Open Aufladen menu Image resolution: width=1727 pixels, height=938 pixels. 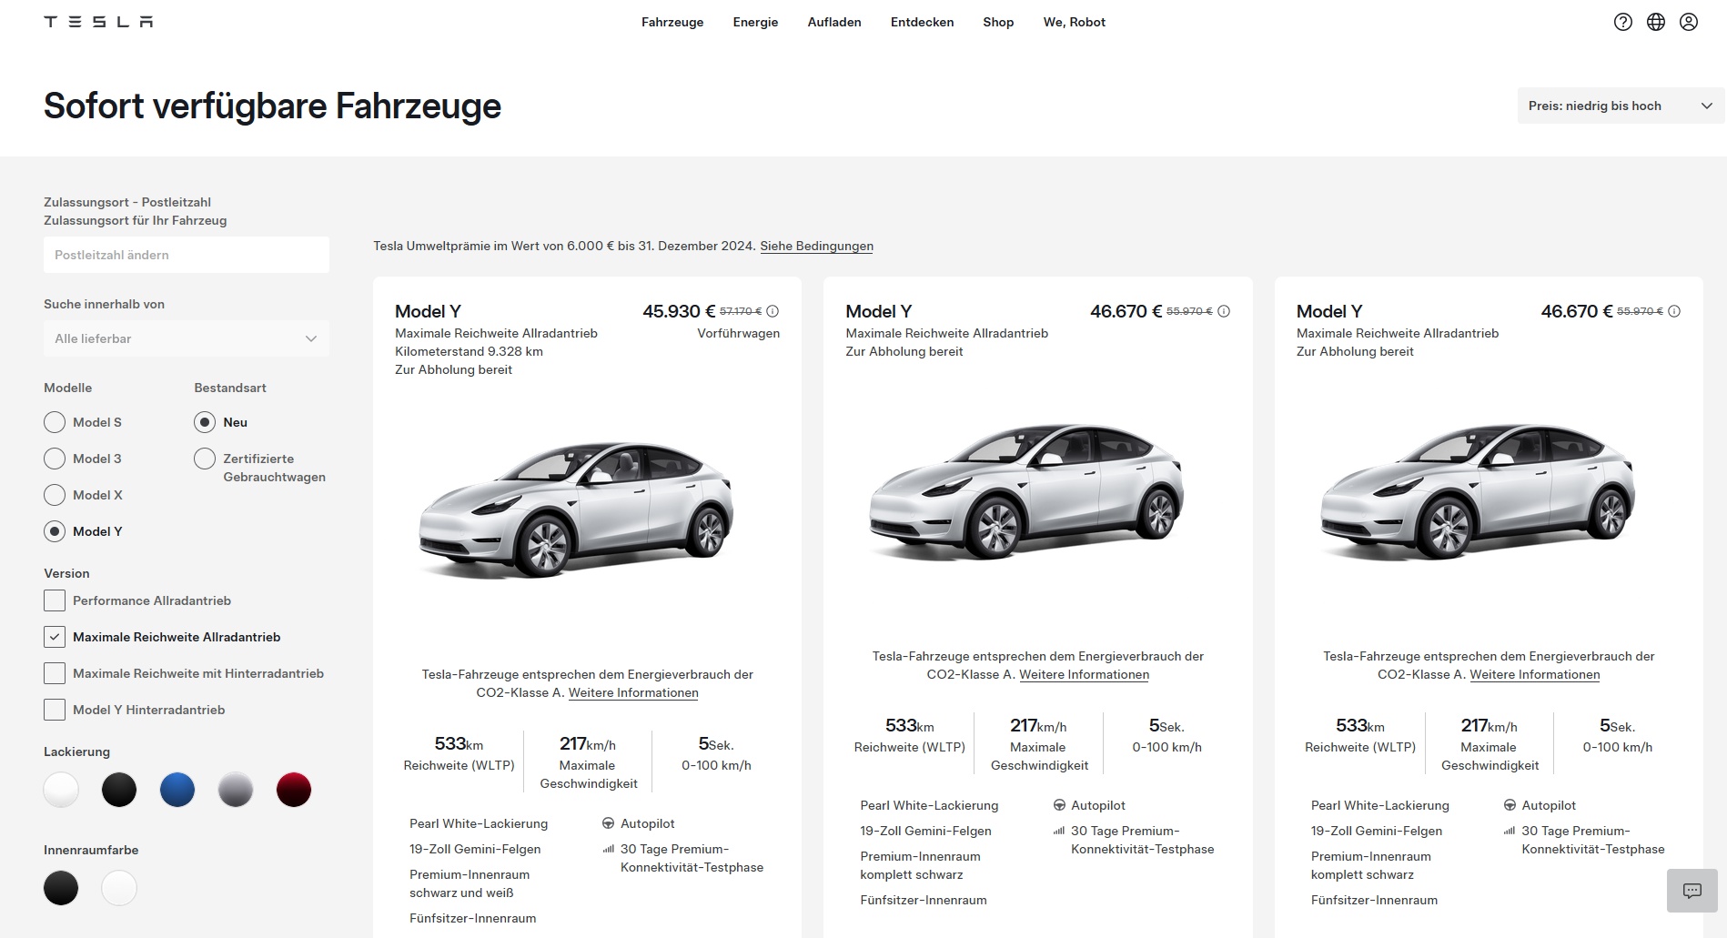pos(834,22)
